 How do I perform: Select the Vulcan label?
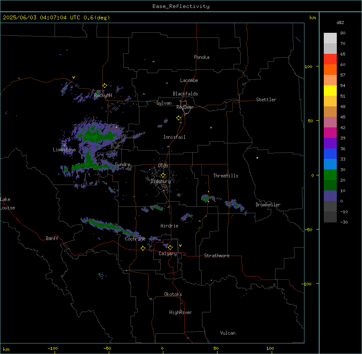[228, 333]
